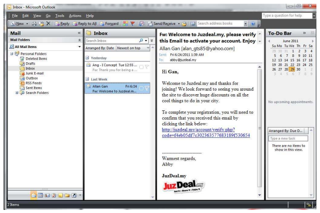Collapse the Personal Folders tree
Screen dimensions: 320x213
pos(12,54)
